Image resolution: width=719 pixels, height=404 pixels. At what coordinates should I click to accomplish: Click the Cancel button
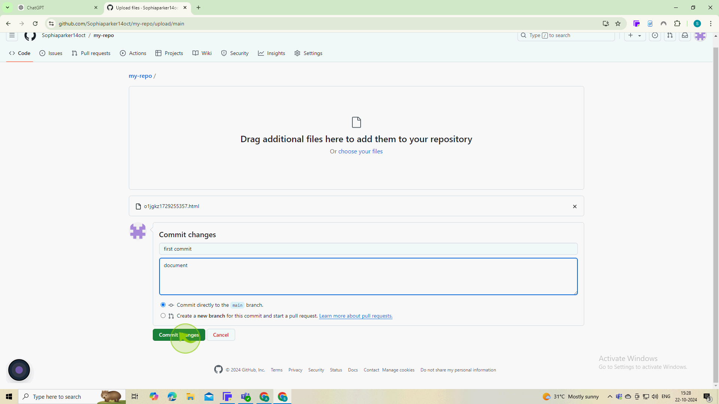(221, 334)
